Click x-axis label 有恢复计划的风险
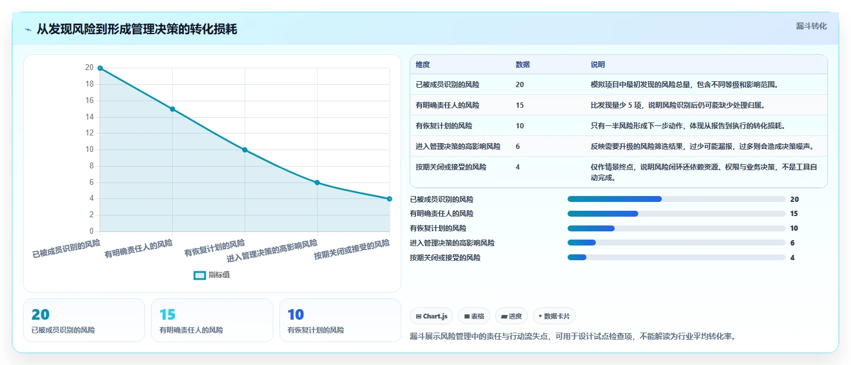This screenshot has height=365, width=851. 215,248
